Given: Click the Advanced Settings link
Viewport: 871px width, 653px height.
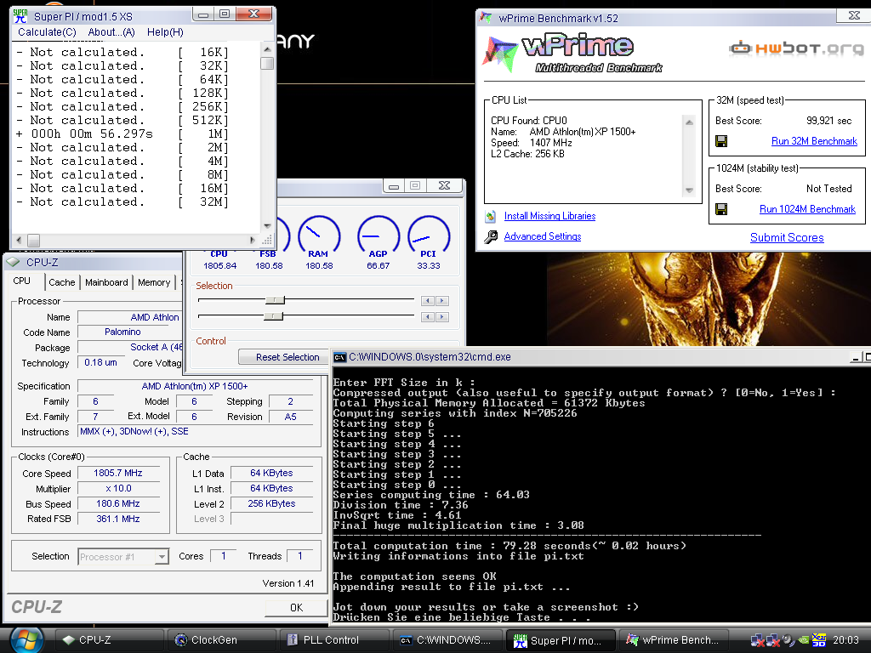Looking at the screenshot, I should tap(543, 236).
